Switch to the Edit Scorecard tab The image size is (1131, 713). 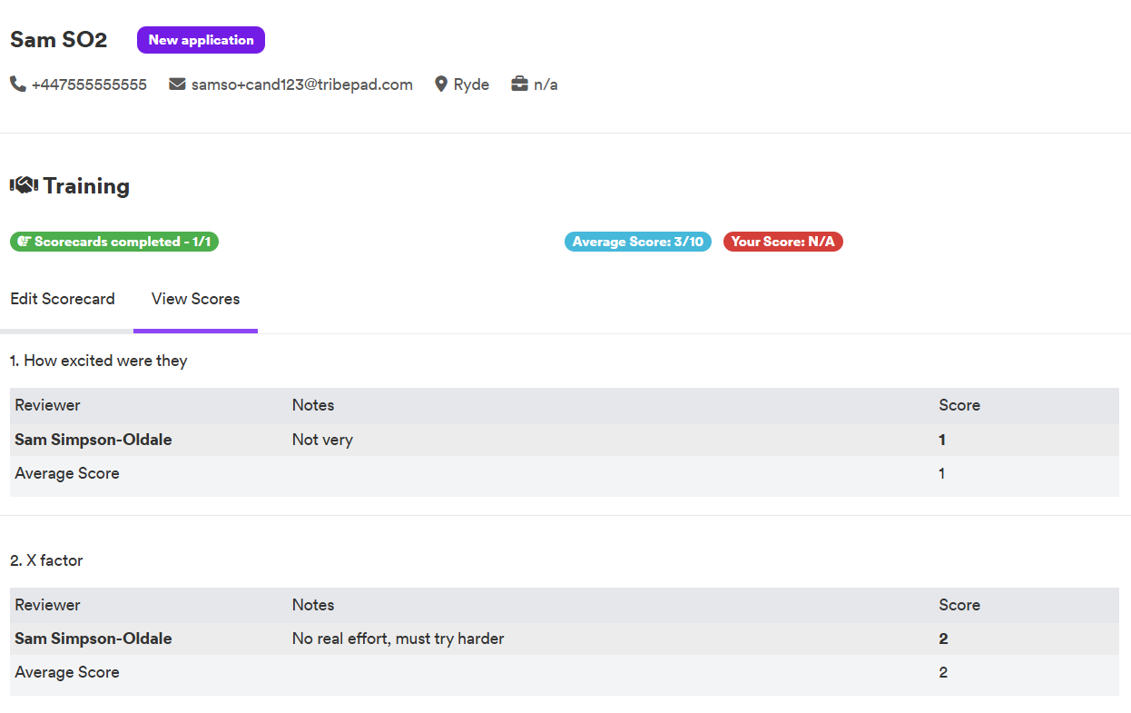click(x=63, y=299)
